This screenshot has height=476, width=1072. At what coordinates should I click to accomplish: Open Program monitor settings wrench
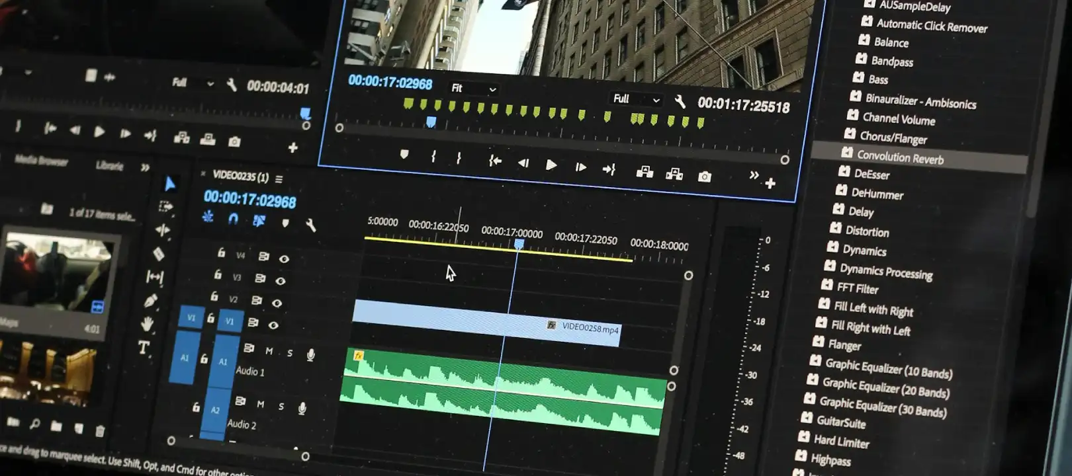680,101
